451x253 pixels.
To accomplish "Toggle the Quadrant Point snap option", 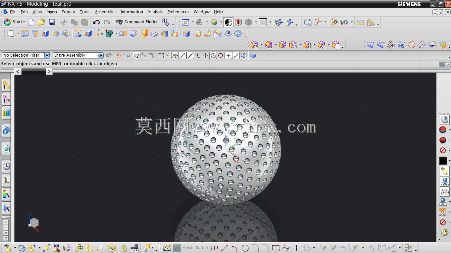I will (x=221, y=56).
